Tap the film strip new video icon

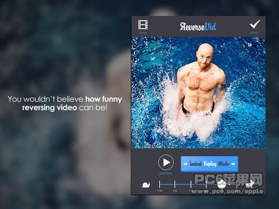click(143, 25)
